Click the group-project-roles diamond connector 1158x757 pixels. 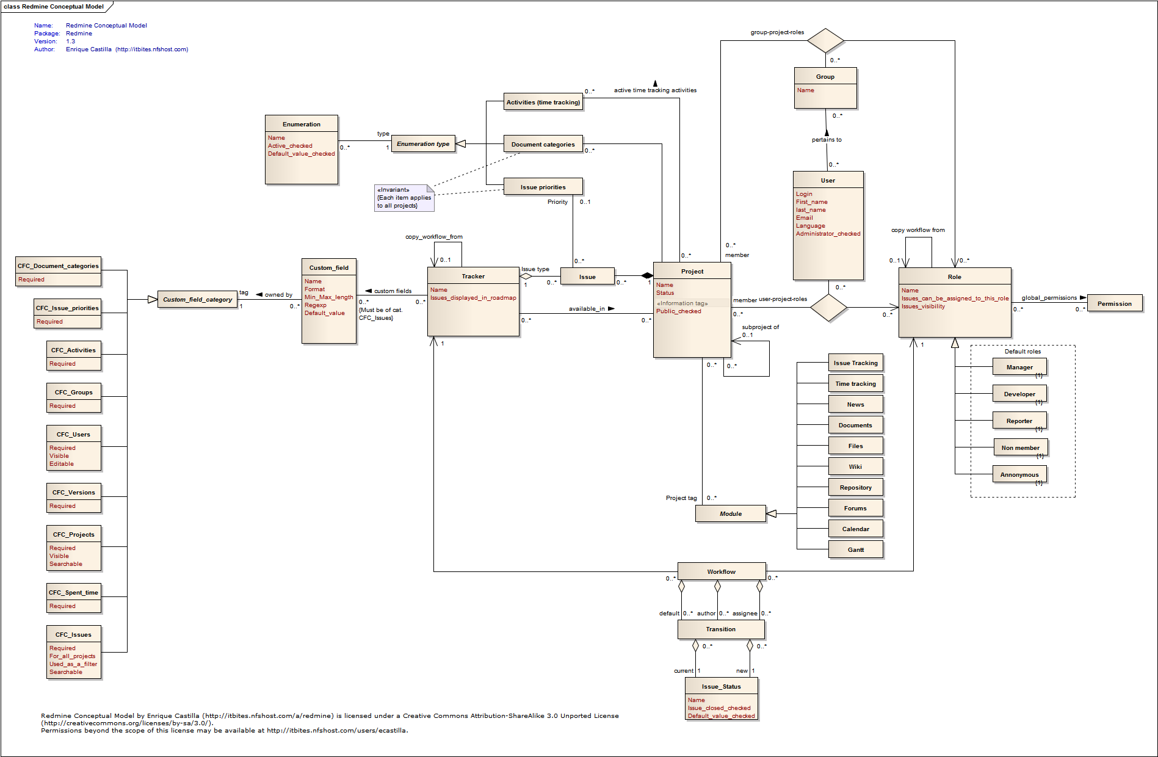[825, 41]
